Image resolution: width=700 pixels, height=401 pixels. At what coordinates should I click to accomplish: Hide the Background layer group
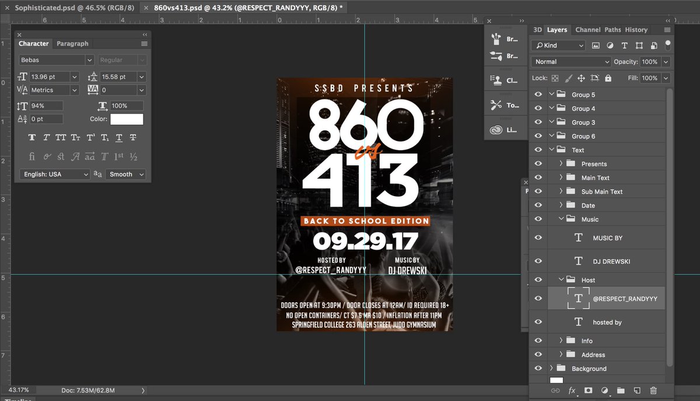538,368
